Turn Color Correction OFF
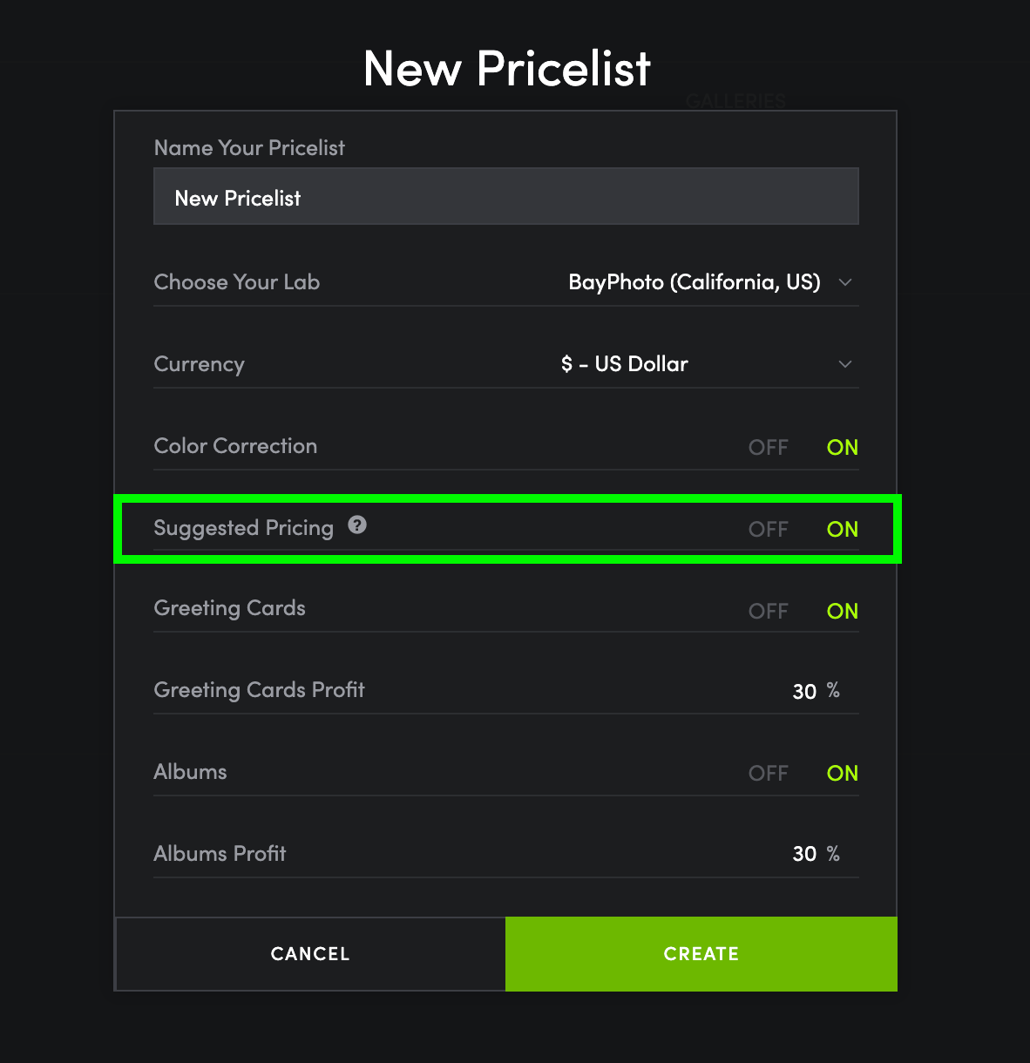Image resolution: width=1030 pixels, height=1063 pixels. pos(768,447)
